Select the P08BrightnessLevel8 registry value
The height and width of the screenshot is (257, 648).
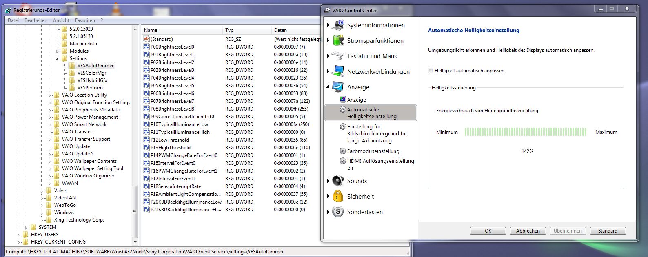tap(172, 109)
